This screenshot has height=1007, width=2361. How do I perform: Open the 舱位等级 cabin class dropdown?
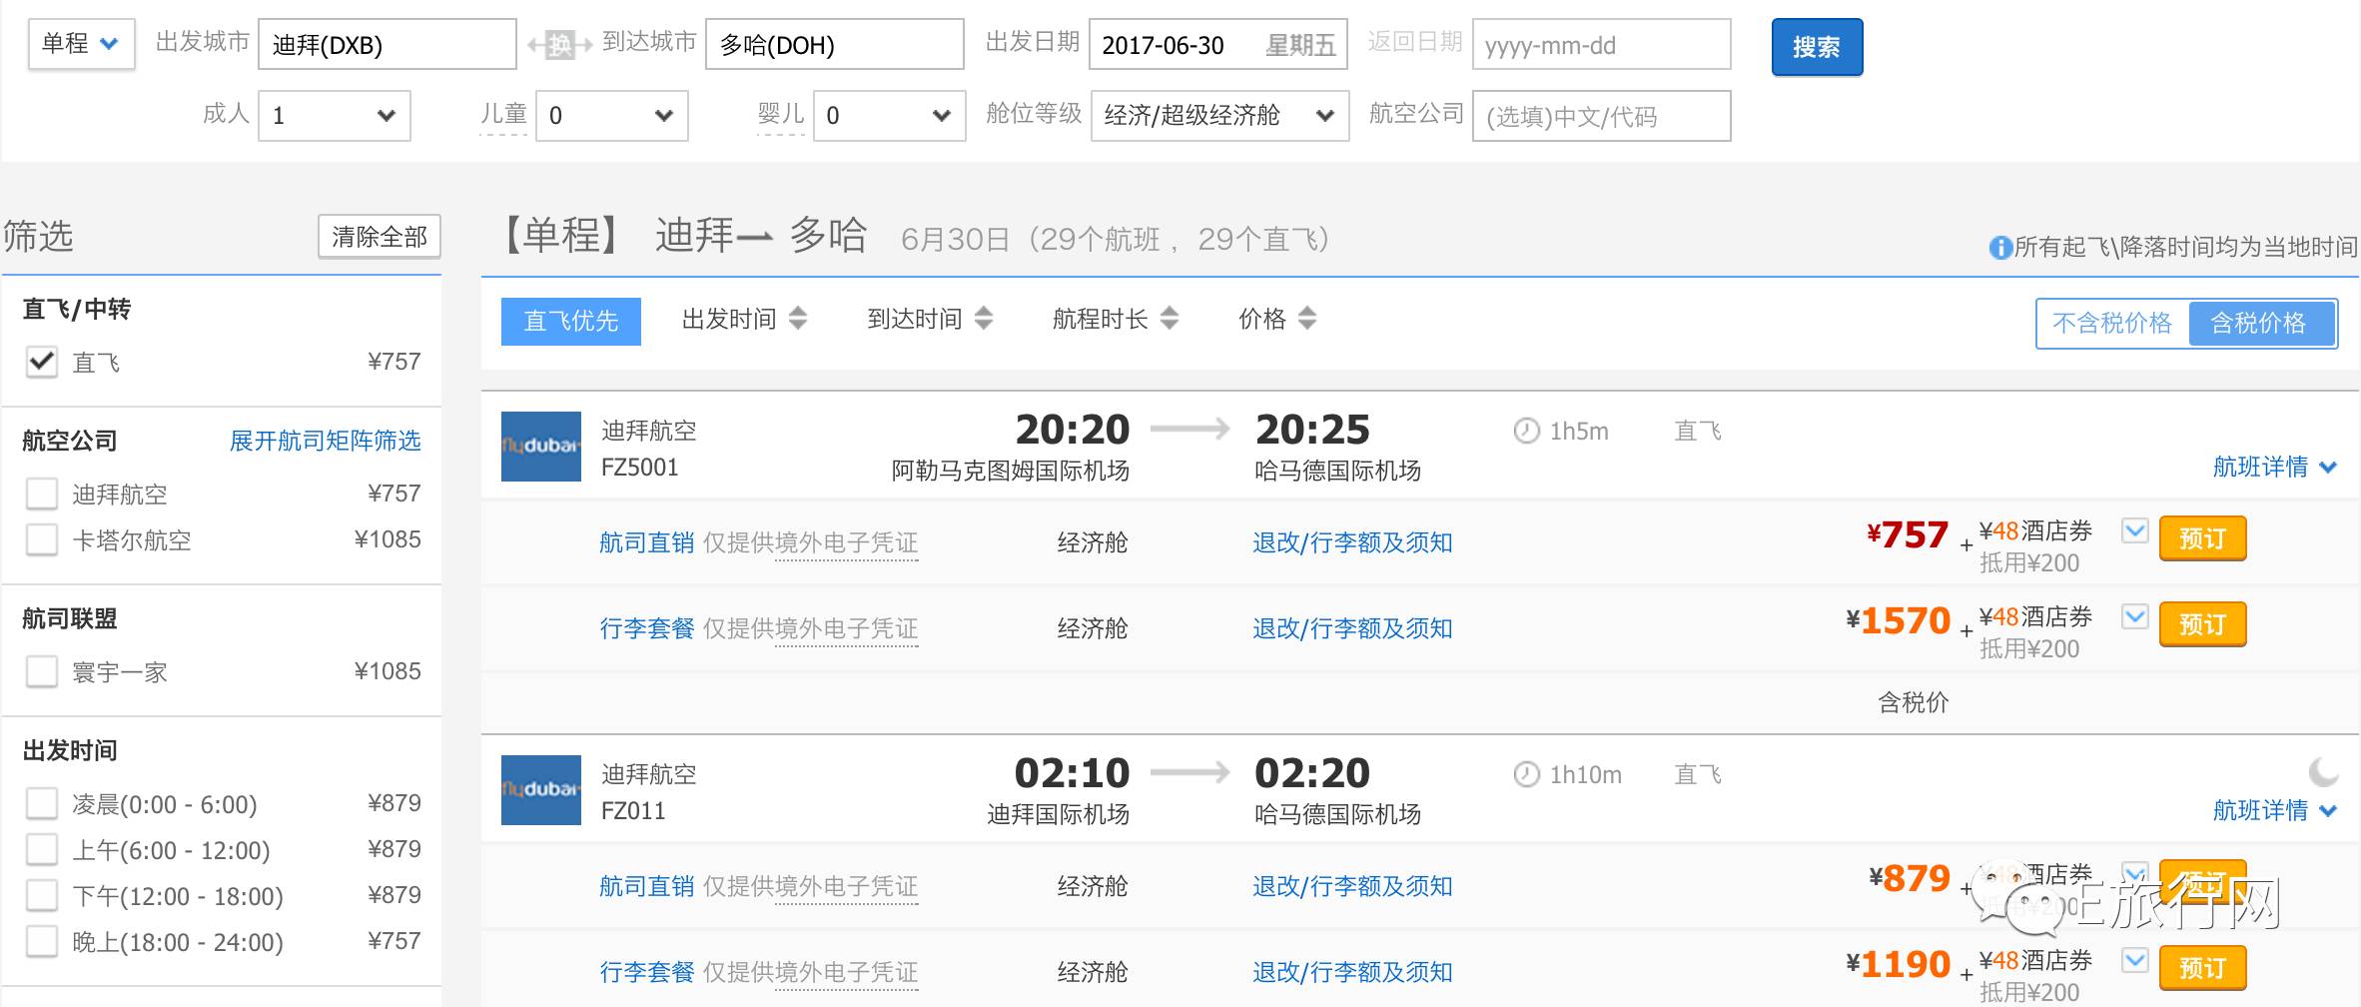click(1218, 116)
